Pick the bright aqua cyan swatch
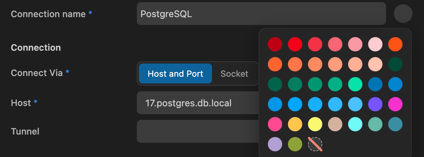 355,124
